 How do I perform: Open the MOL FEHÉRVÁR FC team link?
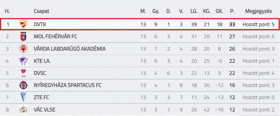55,37
